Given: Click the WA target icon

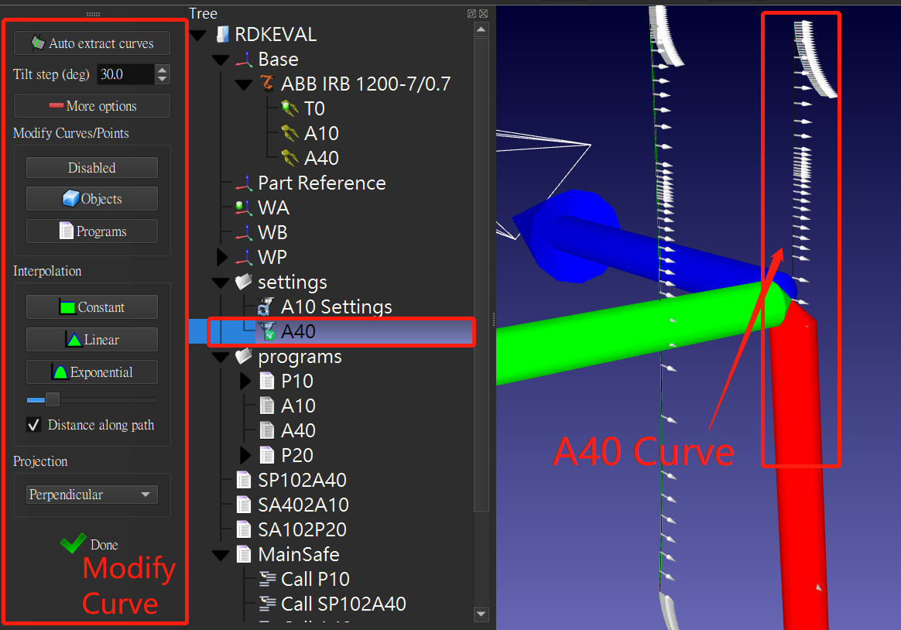Looking at the screenshot, I should click(x=244, y=207).
